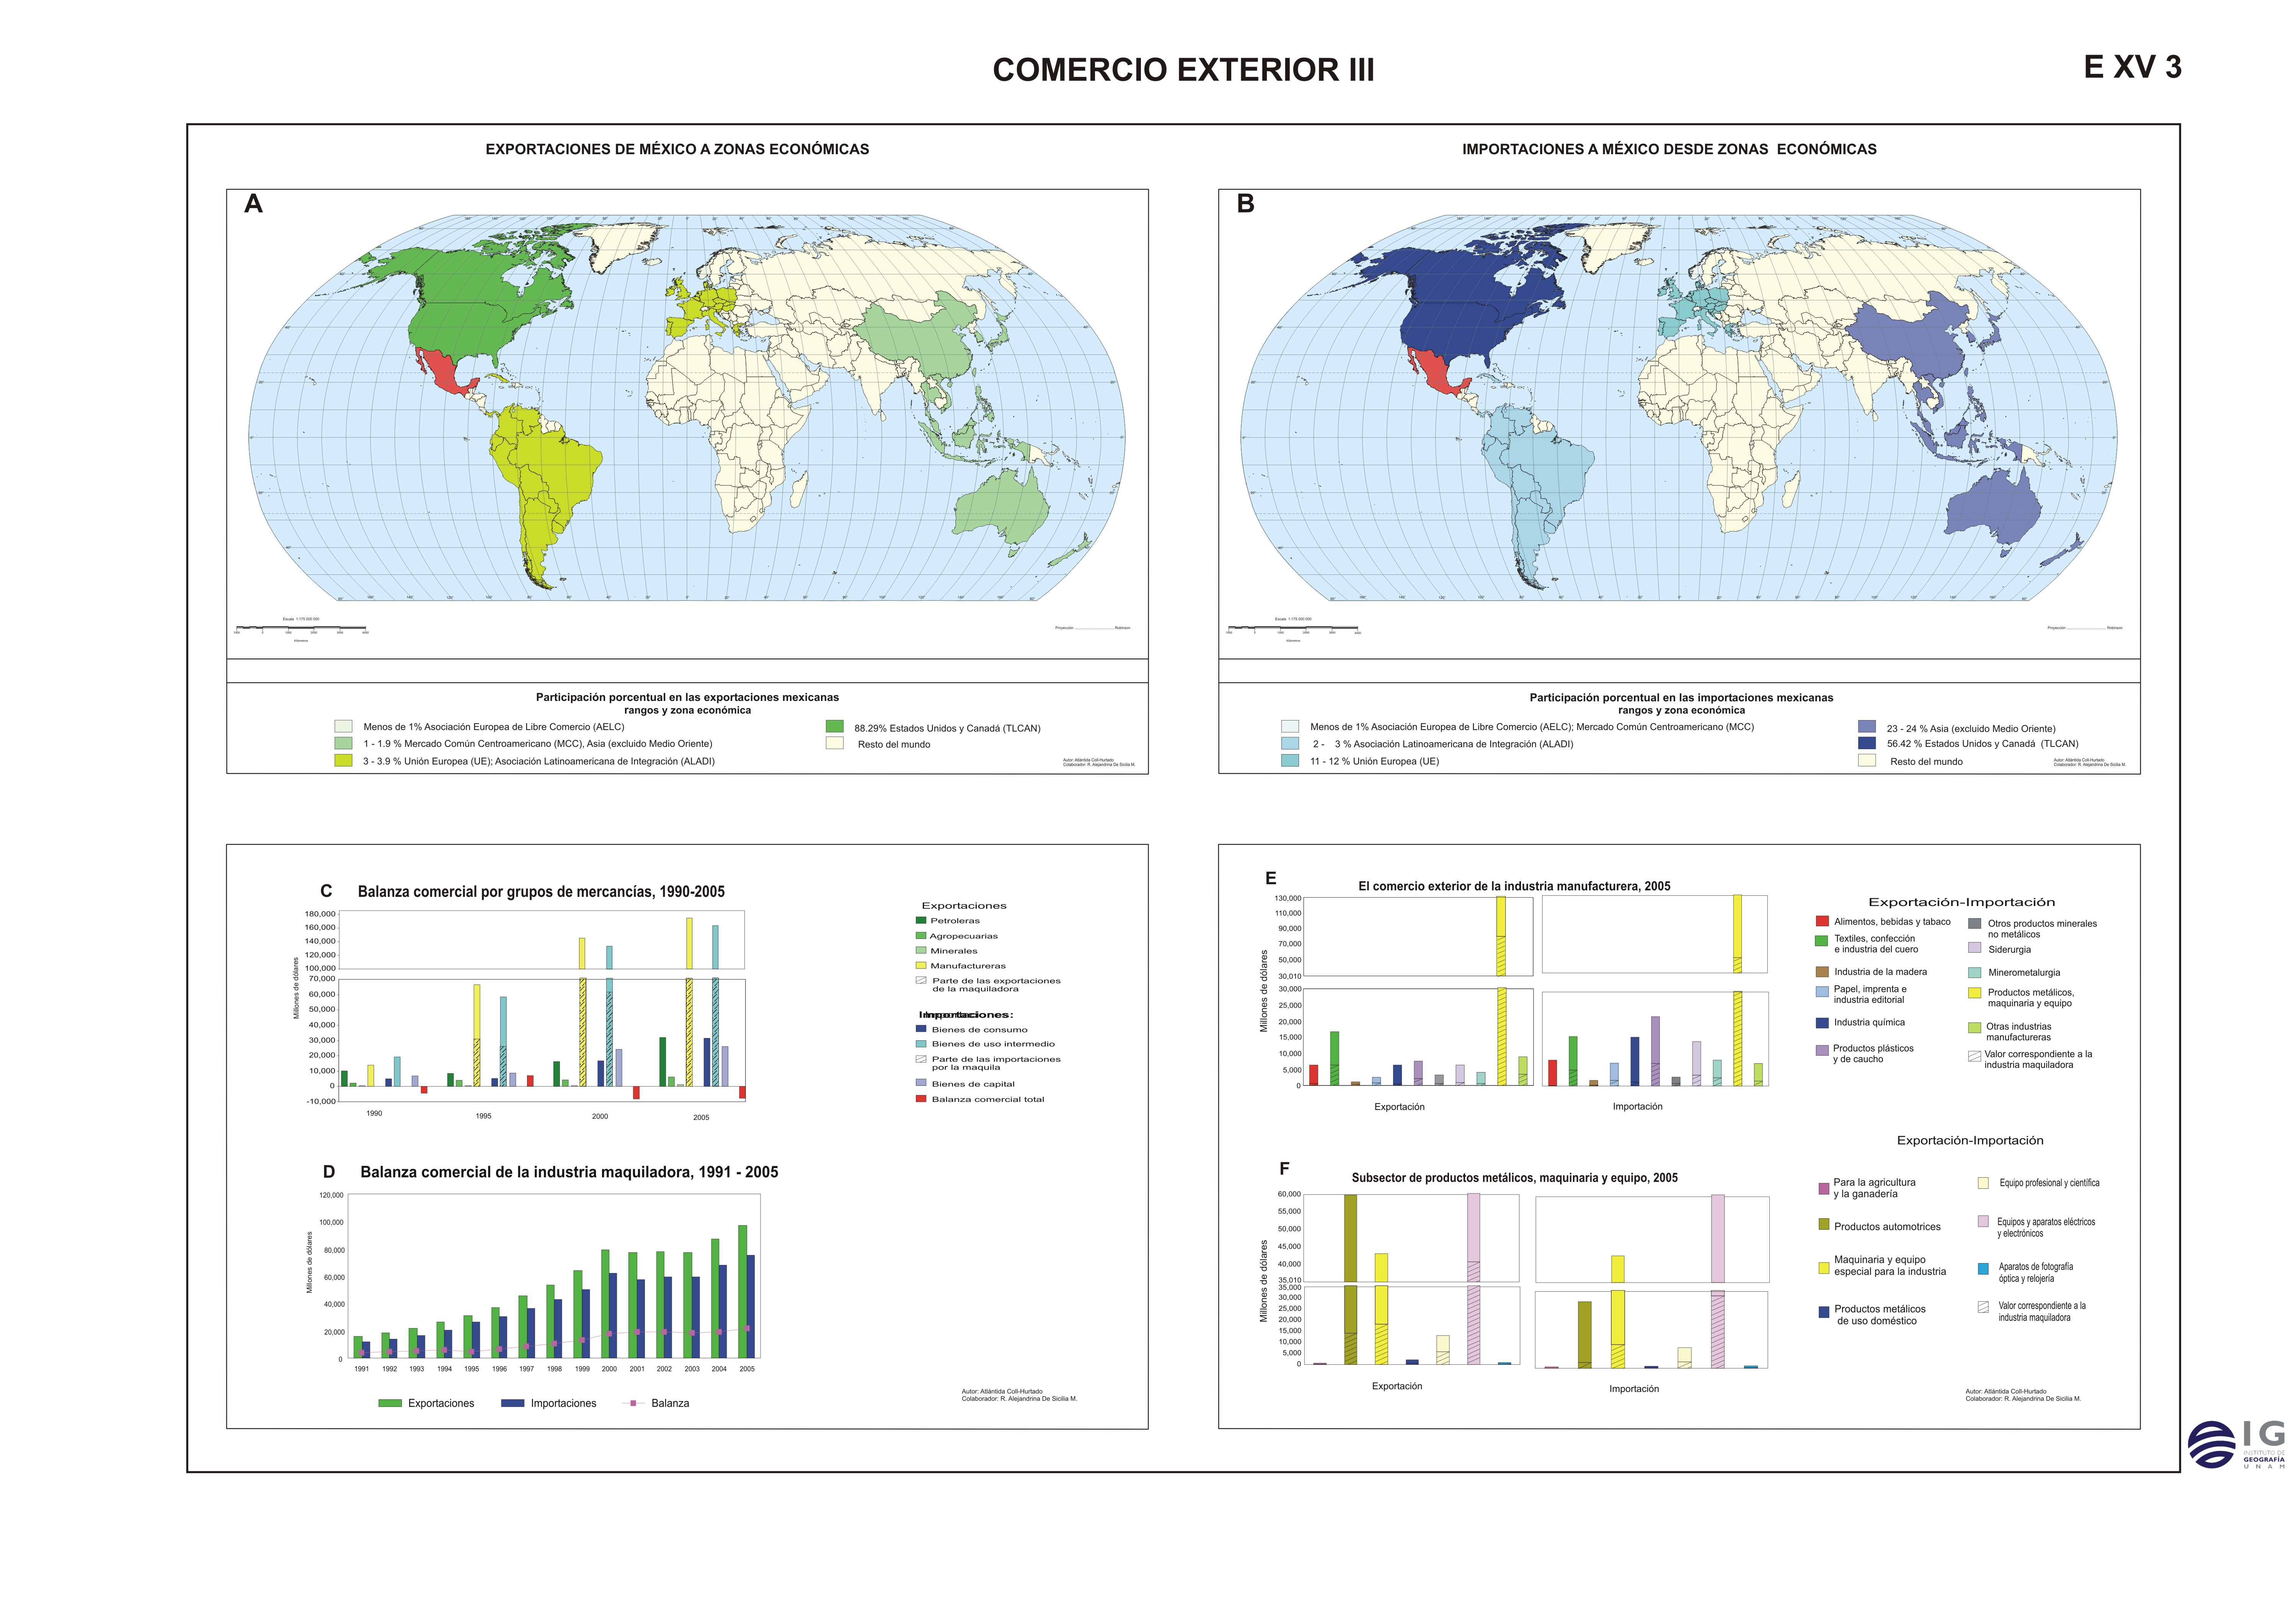Click the Alimentos, bebidas y tabaco red swatch
2296x1620 pixels.
(1822, 921)
